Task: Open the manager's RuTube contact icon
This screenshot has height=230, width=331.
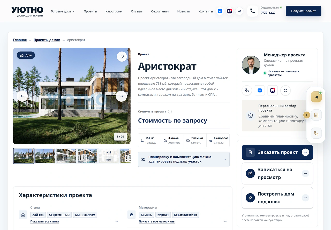Action: point(273,91)
